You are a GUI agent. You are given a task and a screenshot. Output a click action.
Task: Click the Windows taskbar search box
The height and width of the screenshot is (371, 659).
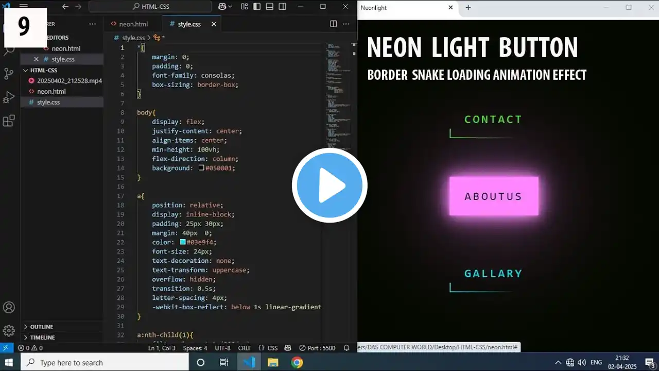click(x=105, y=362)
